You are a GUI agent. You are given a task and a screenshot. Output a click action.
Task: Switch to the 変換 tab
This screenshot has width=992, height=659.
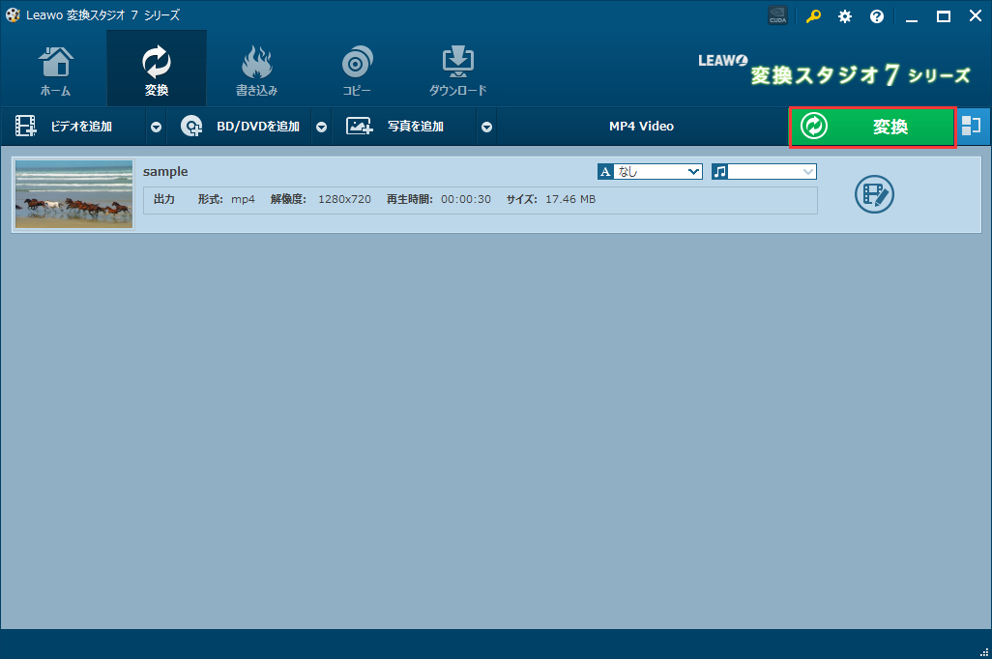click(x=156, y=68)
